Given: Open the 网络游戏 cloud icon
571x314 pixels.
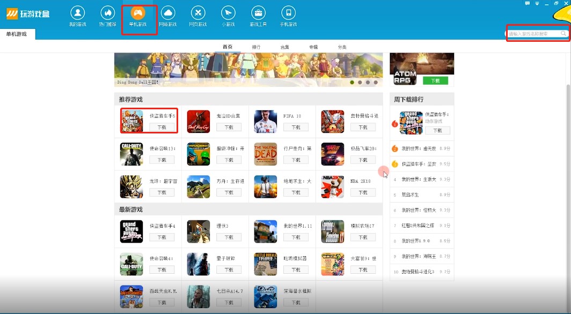Looking at the screenshot, I should coord(168,13).
